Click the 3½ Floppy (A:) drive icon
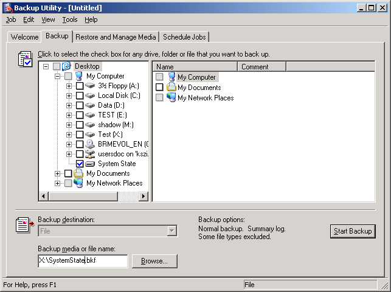The width and height of the screenshot is (391, 292). pos(90,86)
